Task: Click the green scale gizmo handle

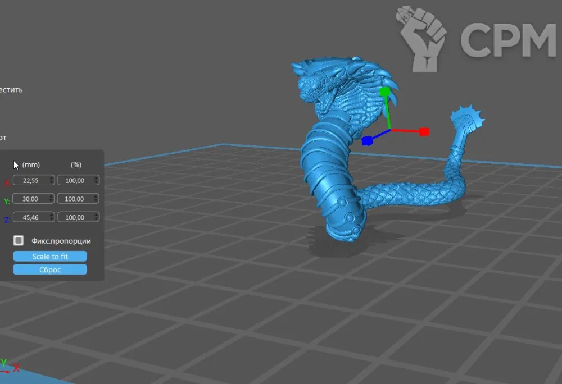Action: tap(384, 92)
